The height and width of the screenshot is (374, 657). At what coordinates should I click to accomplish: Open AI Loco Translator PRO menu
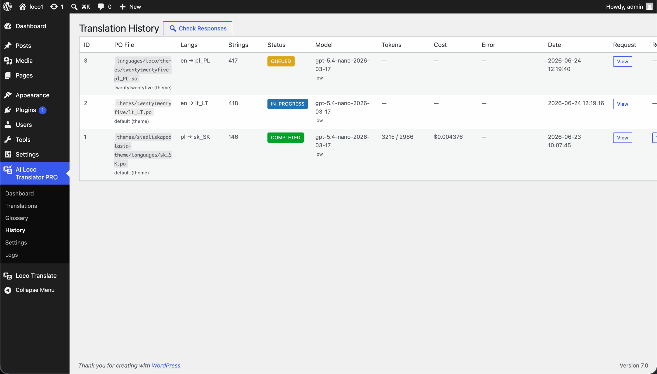coord(35,173)
